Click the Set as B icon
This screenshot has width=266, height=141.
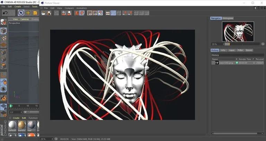(x=130, y=13)
